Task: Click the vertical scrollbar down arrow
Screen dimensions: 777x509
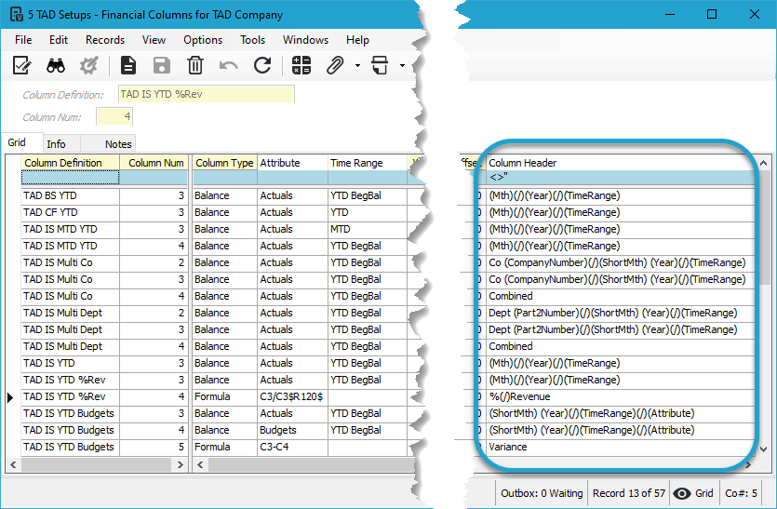Action: (764, 449)
